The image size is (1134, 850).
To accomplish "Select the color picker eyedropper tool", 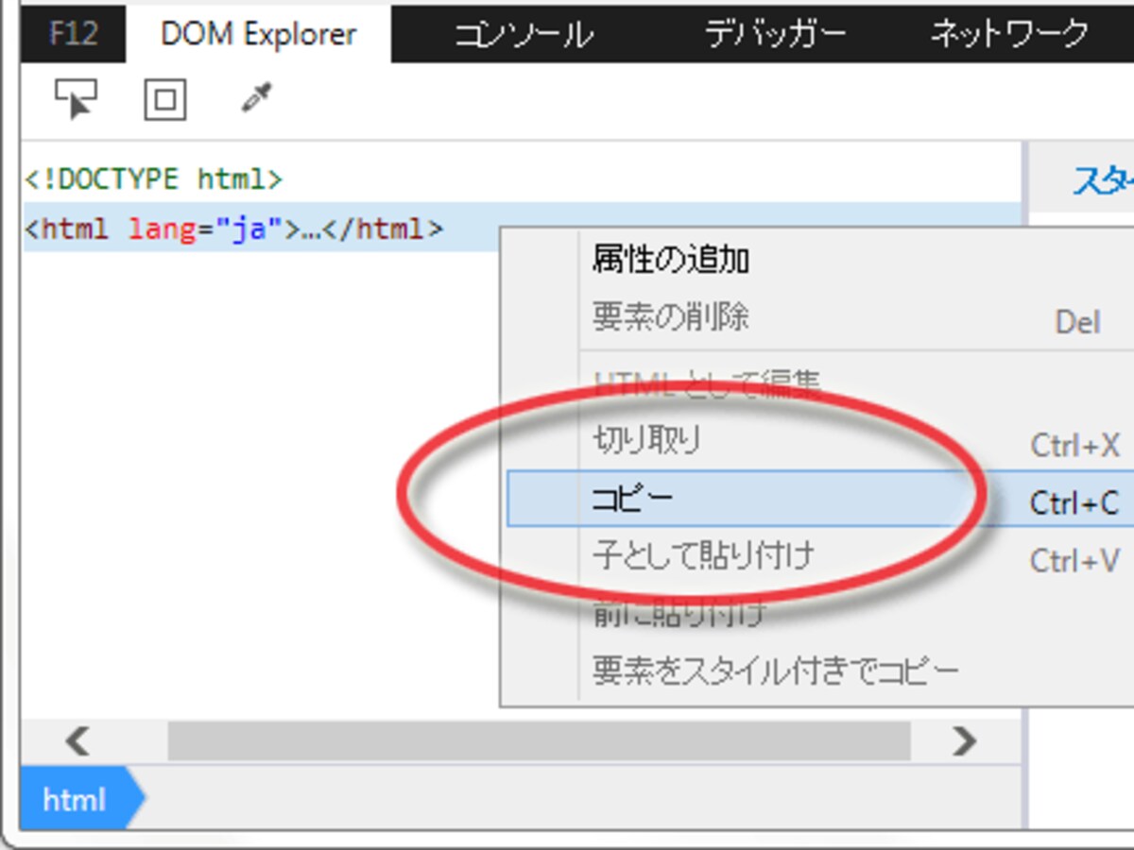I will click(x=256, y=98).
